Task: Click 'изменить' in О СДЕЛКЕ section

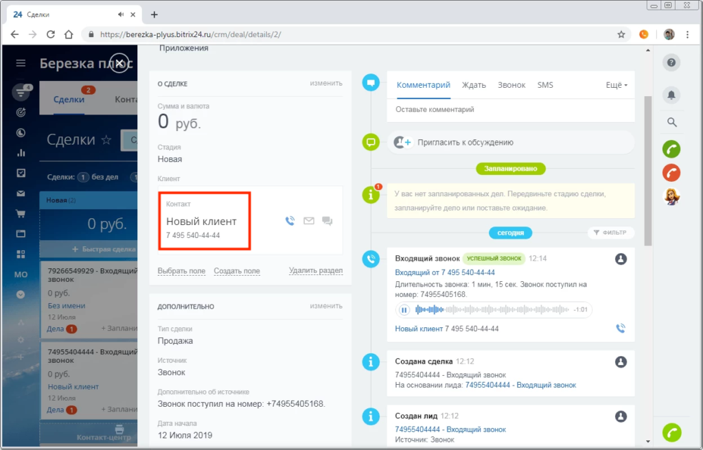Action: click(x=326, y=83)
